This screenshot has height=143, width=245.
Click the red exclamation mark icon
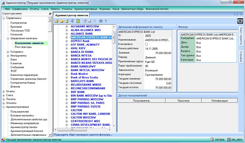click(x=106, y=21)
